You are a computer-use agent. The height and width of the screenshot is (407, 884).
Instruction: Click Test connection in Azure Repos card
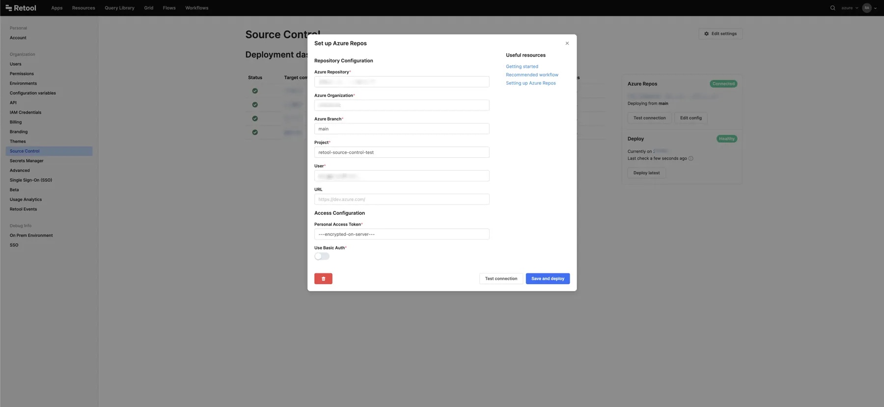(x=649, y=118)
